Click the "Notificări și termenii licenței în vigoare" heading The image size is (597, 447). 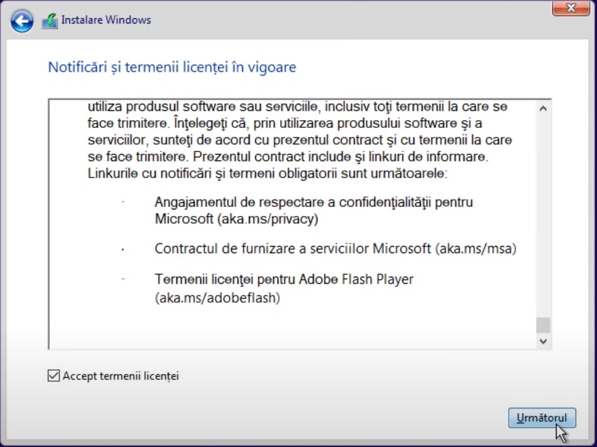click(x=172, y=67)
